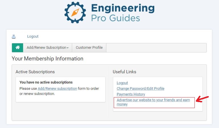Click the Useful Links heading
Viewport: 219px width, 128px height.
[x=124, y=72]
